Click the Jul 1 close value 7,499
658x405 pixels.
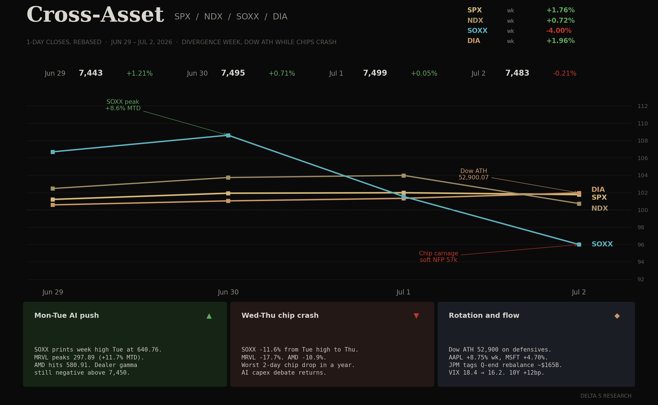point(375,73)
